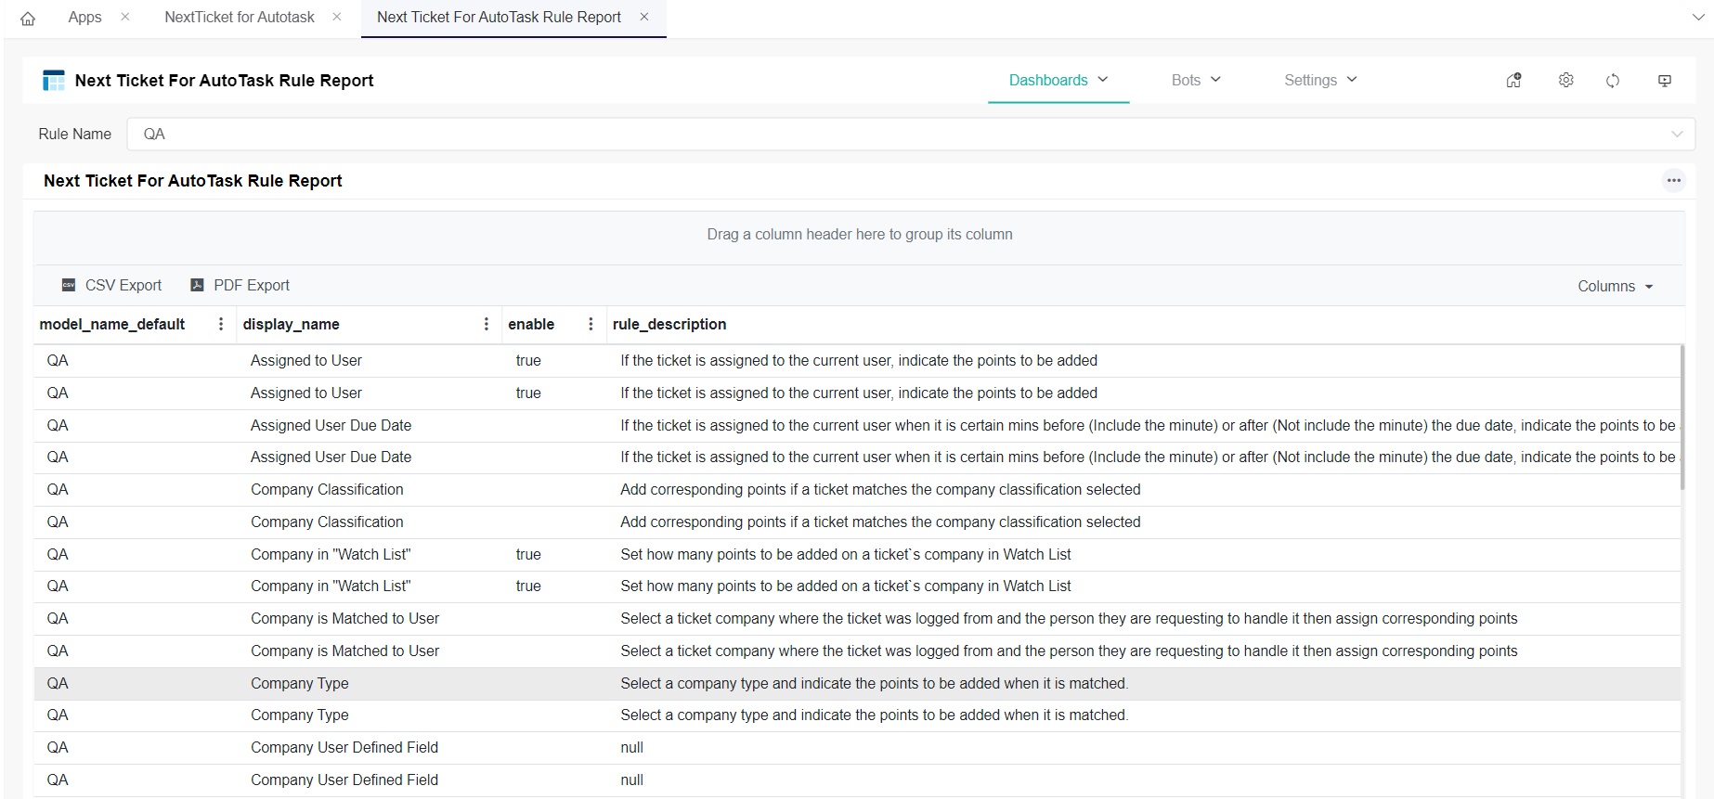Screen dimensions: 1714x799
Task: Go to the home icon tab
Action: click(x=28, y=19)
